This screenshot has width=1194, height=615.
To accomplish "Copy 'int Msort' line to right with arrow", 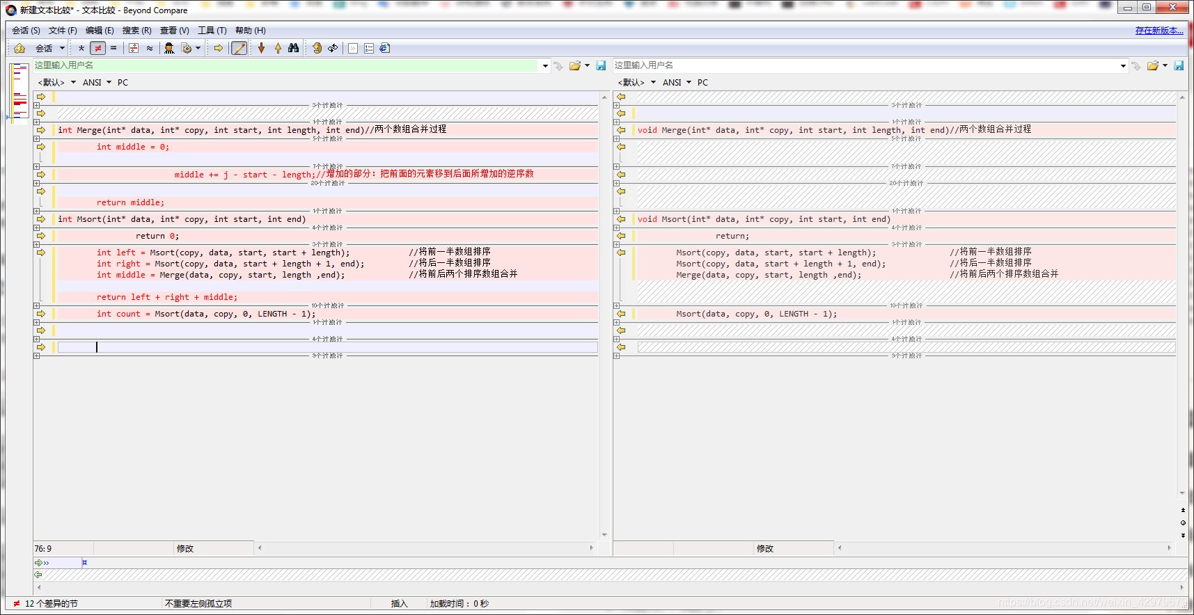I will click(41, 219).
